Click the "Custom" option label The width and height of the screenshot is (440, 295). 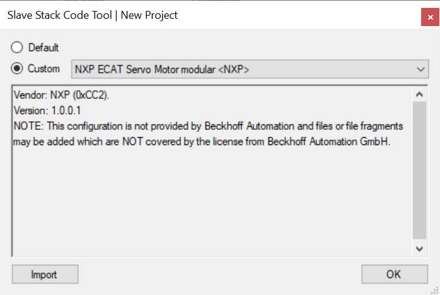tap(44, 69)
